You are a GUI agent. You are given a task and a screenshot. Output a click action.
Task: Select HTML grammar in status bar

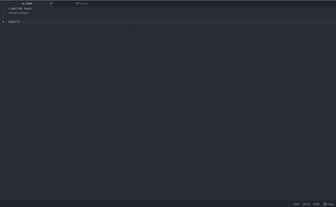pyautogui.click(x=316, y=204)
